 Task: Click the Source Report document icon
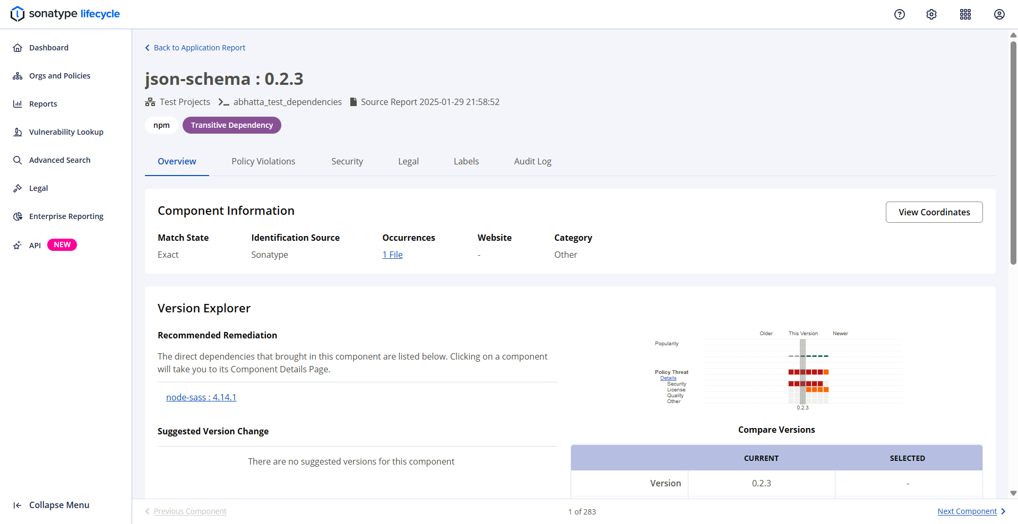point(353,102)
